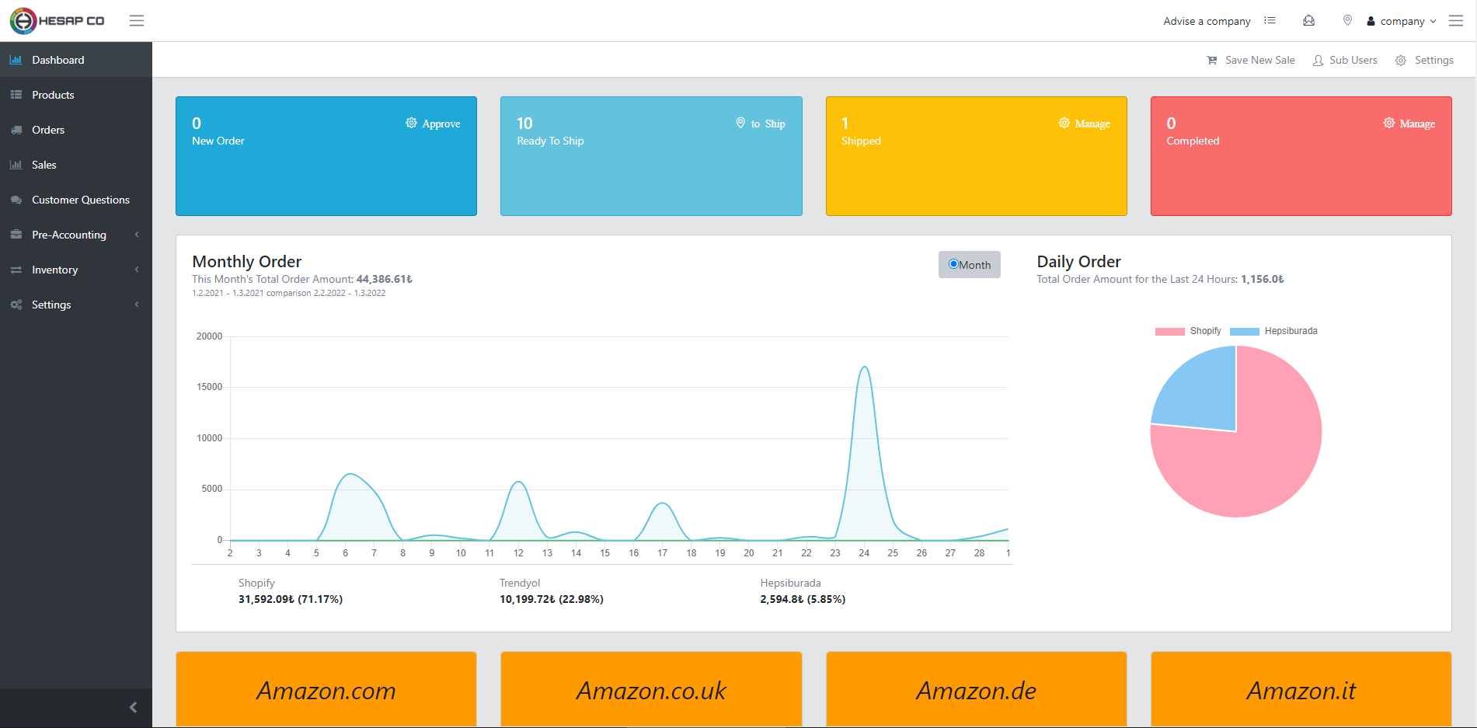Toggle the sidebar hamburger menu next to logo

coord(137,21)
